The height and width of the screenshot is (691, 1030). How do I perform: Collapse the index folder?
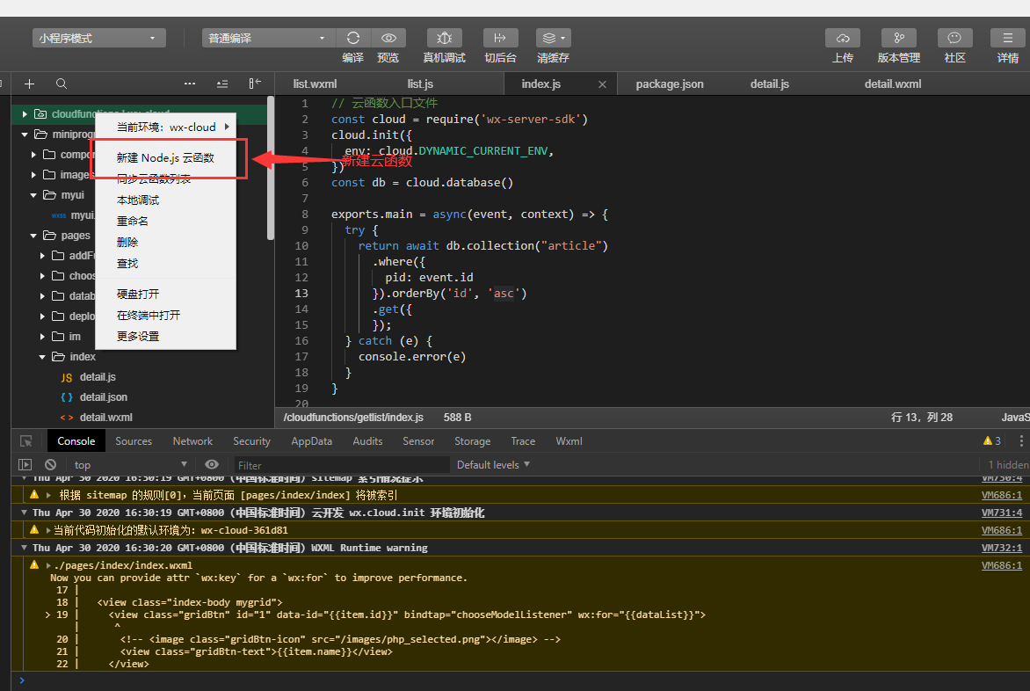(x=42, y=357)
